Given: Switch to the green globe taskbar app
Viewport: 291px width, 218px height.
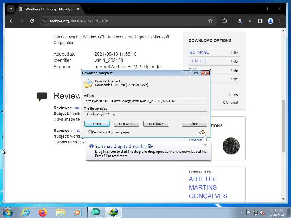Looking at the screenshot, I should tap(95, 212).
